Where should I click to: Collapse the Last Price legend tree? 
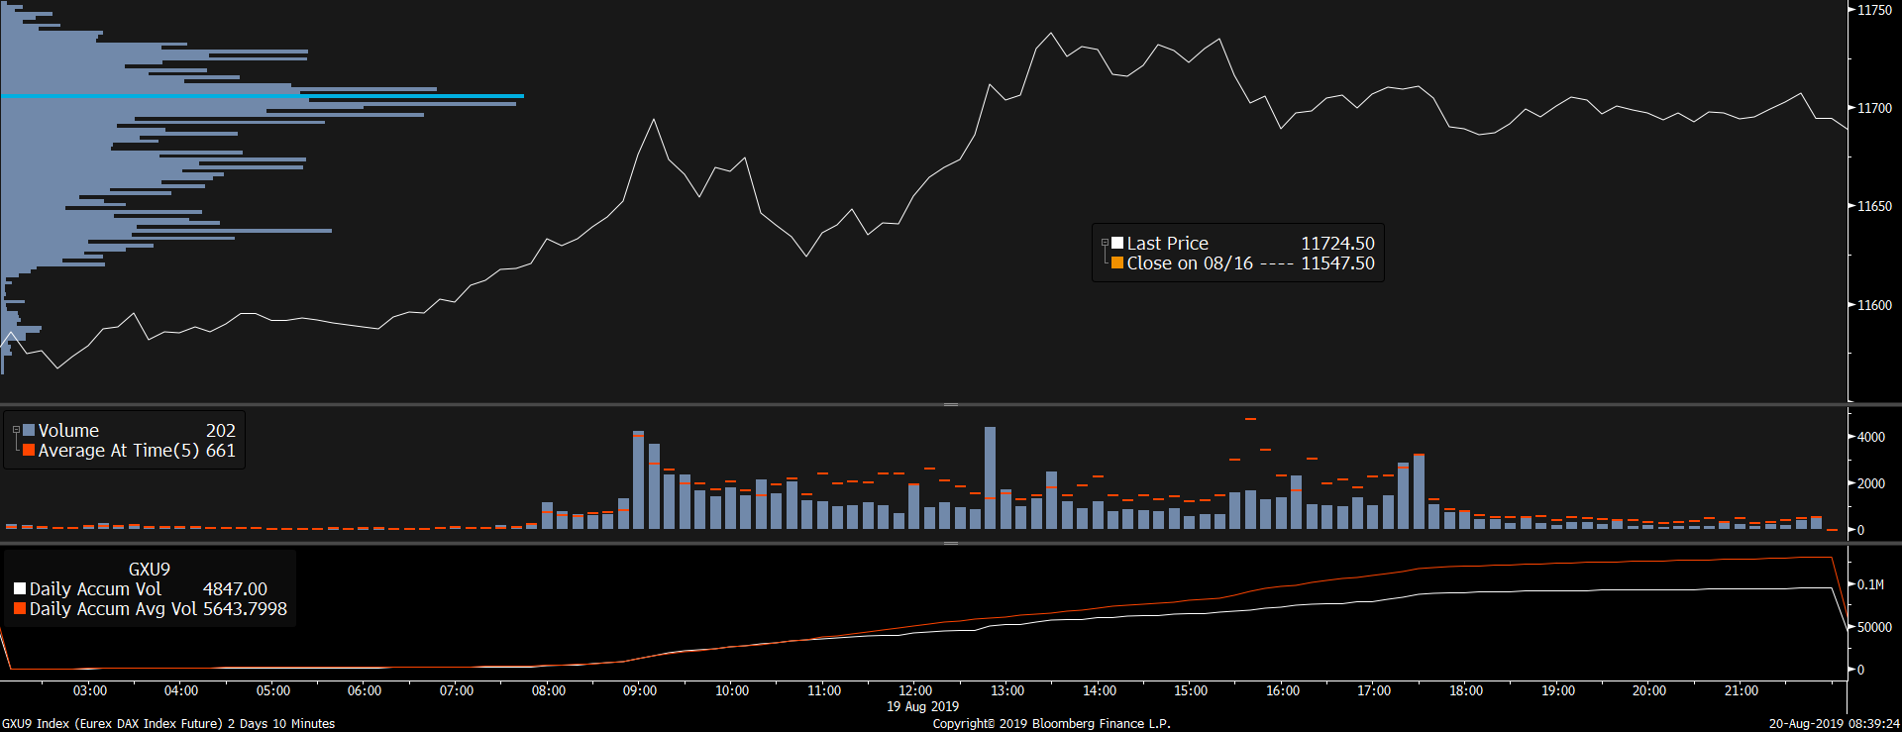[x=1105, y=243]
